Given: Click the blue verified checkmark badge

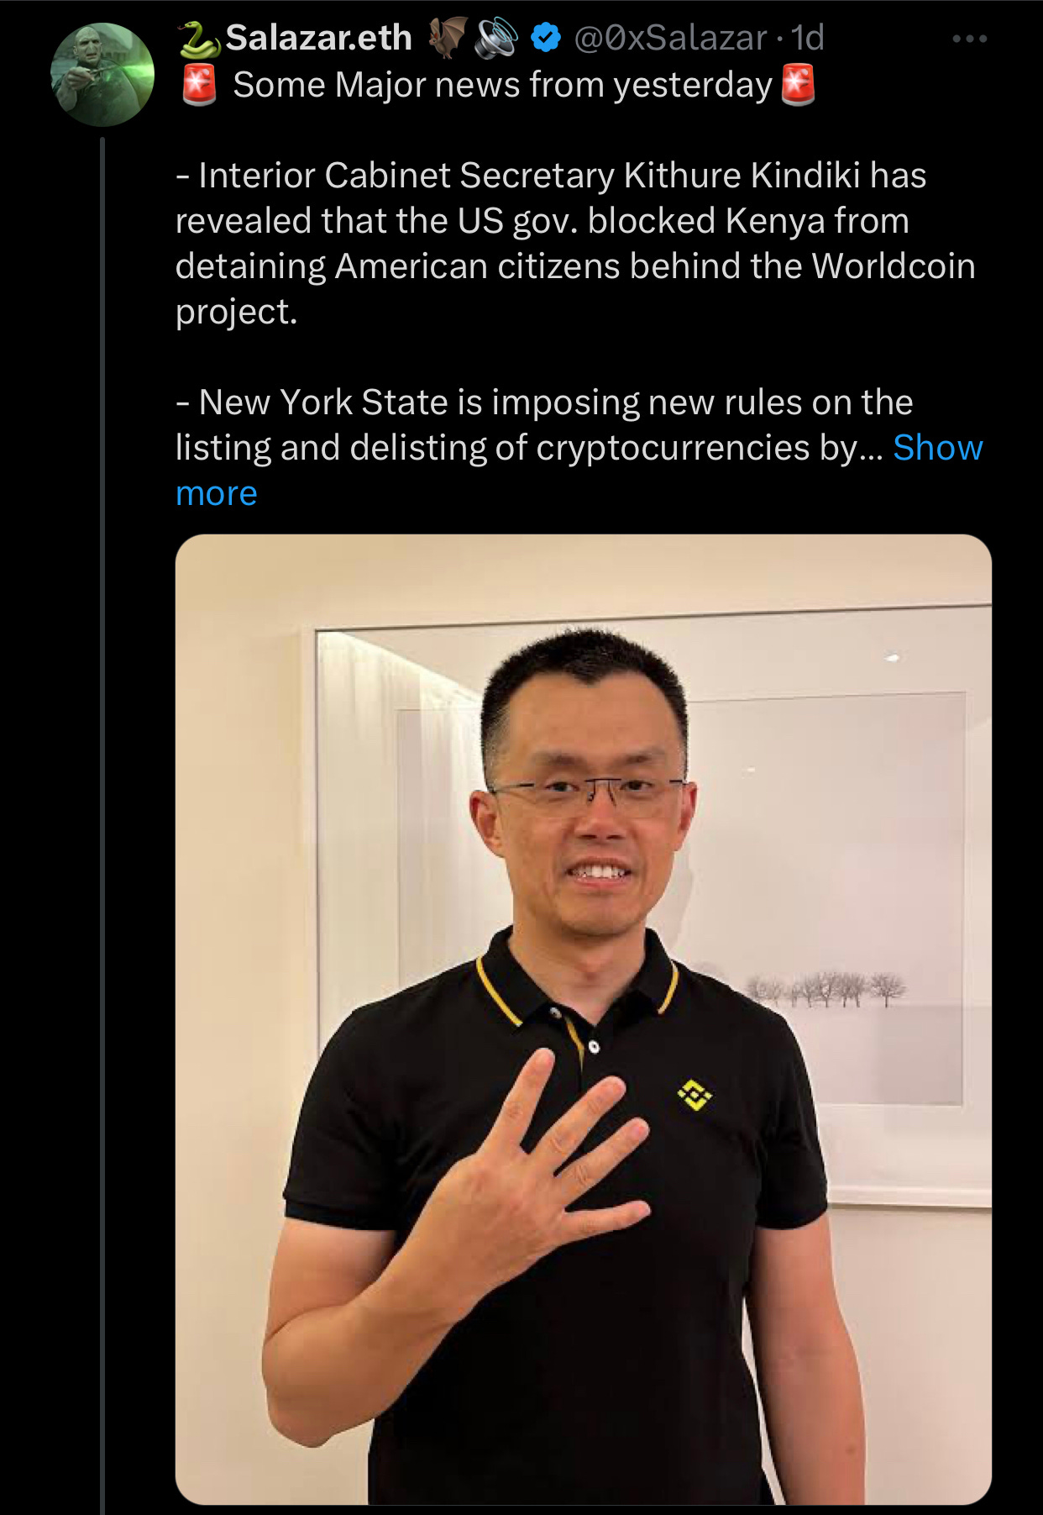Looking at the screenshot, I should [546, 38].
